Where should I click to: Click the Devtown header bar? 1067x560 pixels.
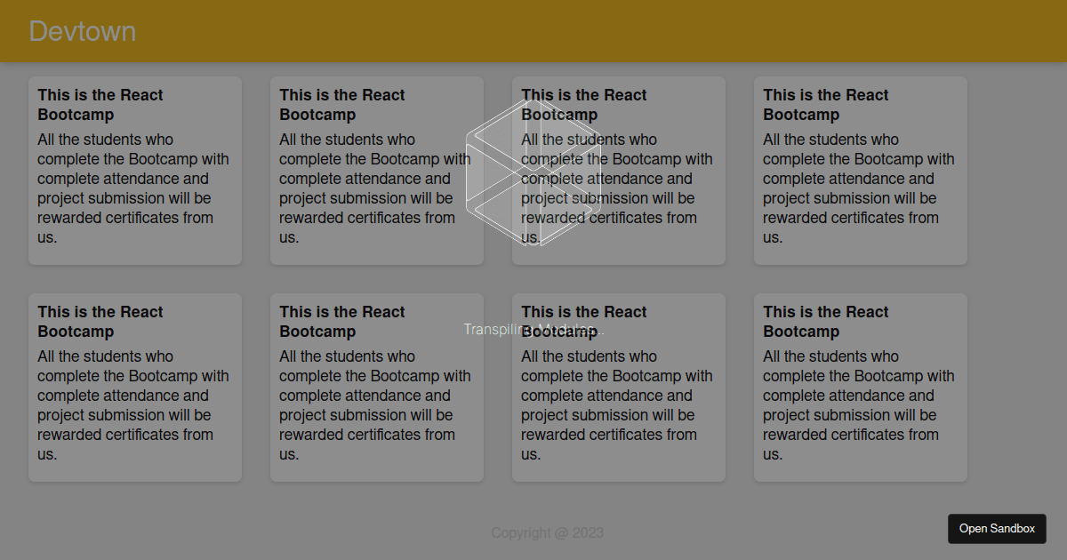tap(533, 31)
